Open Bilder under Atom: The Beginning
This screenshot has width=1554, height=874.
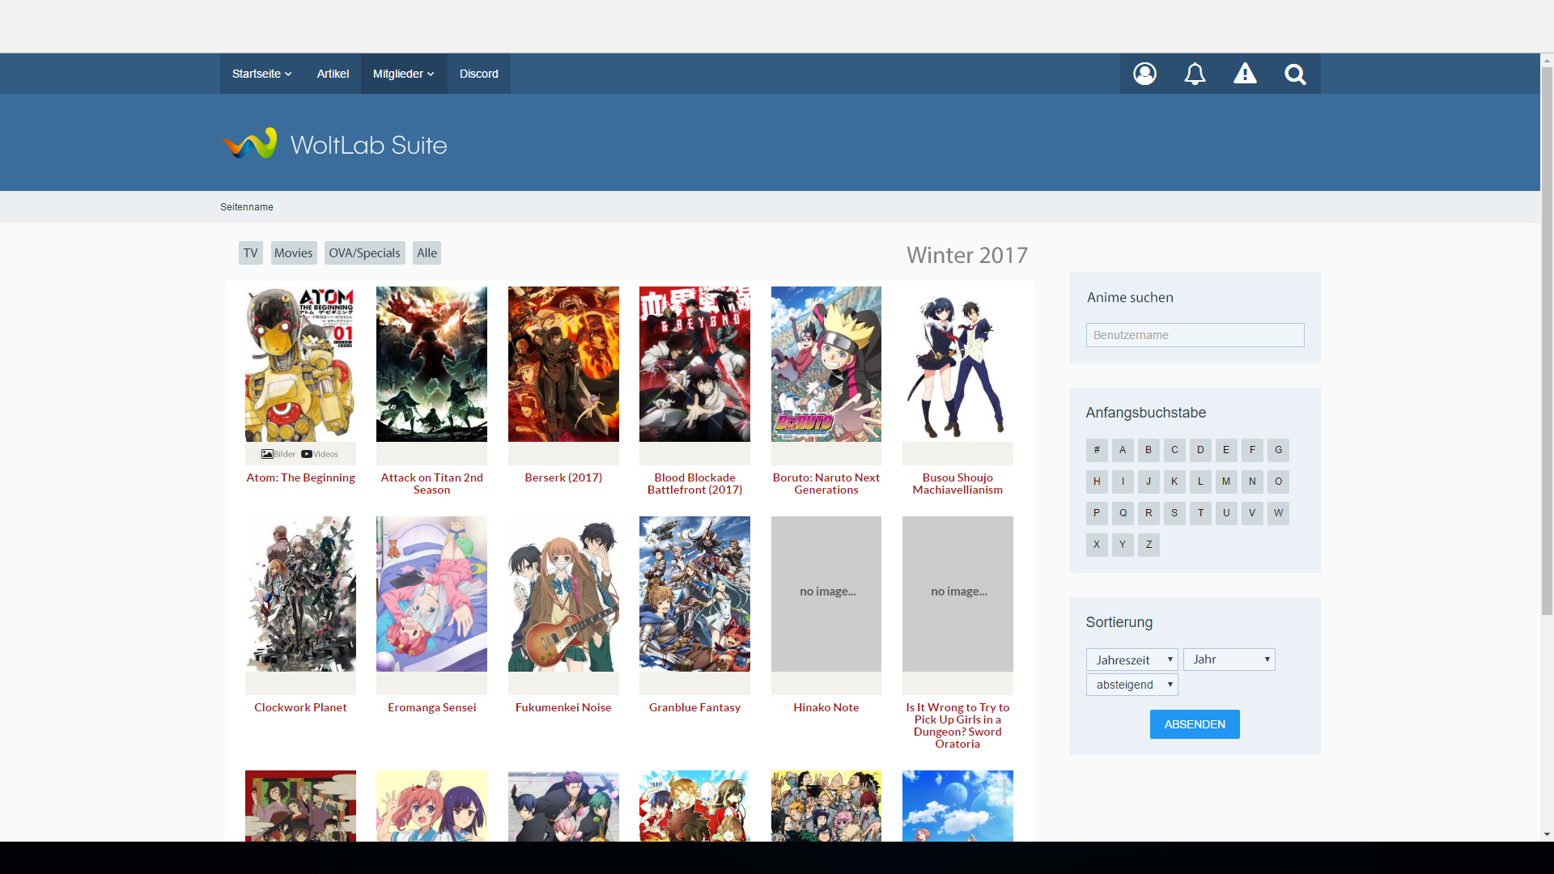[278, 454]
